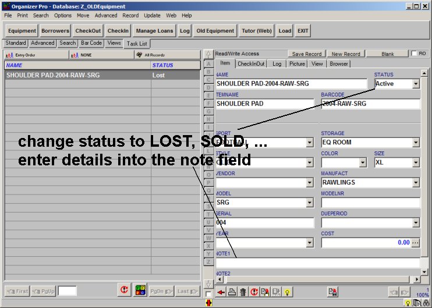Screen dimensions: 432x308
Task: Expand the STORAGE dropdown showing EQ ROOM
Action: [416, 143]
